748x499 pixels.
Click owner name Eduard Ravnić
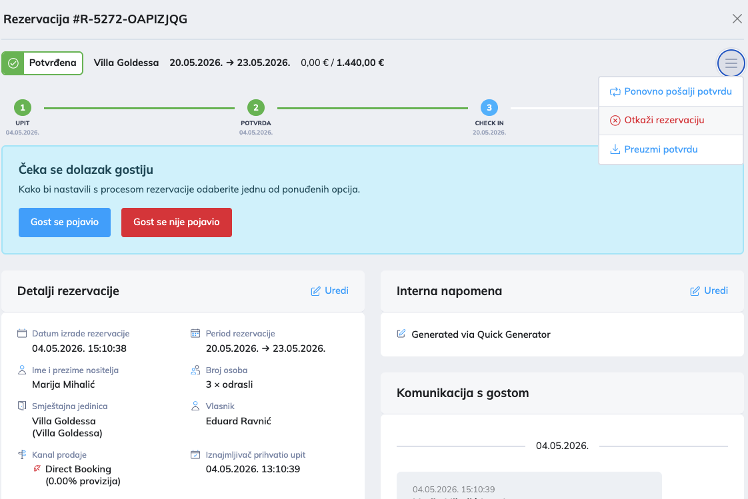[x=239, y=421]
